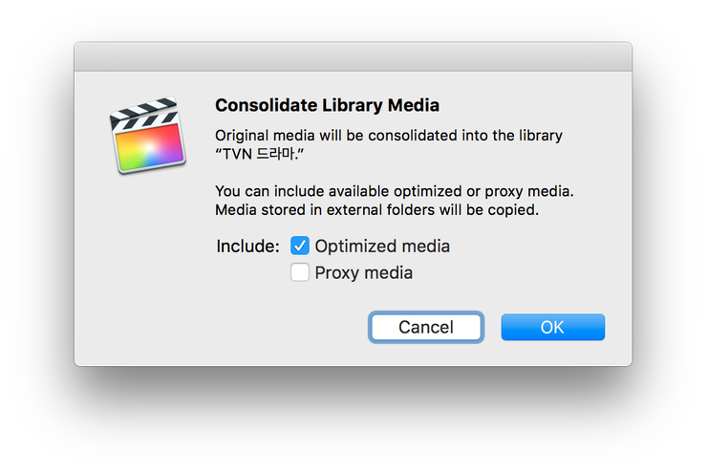
Task: Click the Include: label
Action: 248,247
